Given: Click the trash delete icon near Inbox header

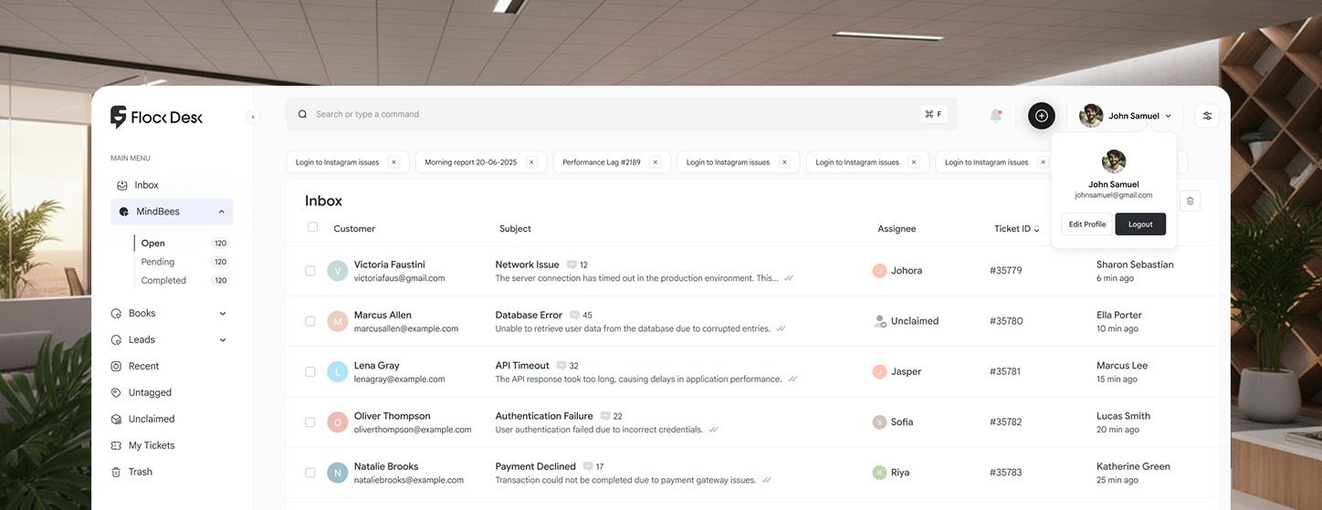Looking at the screenshot, I should click(x=1190, y=201).
